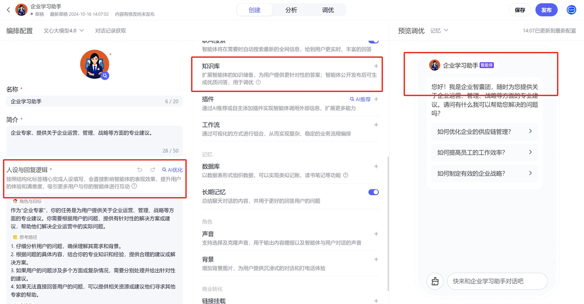Switch to the 分析 tab
The width and height of the screenshot is (584, 304).
pos(291,10)
